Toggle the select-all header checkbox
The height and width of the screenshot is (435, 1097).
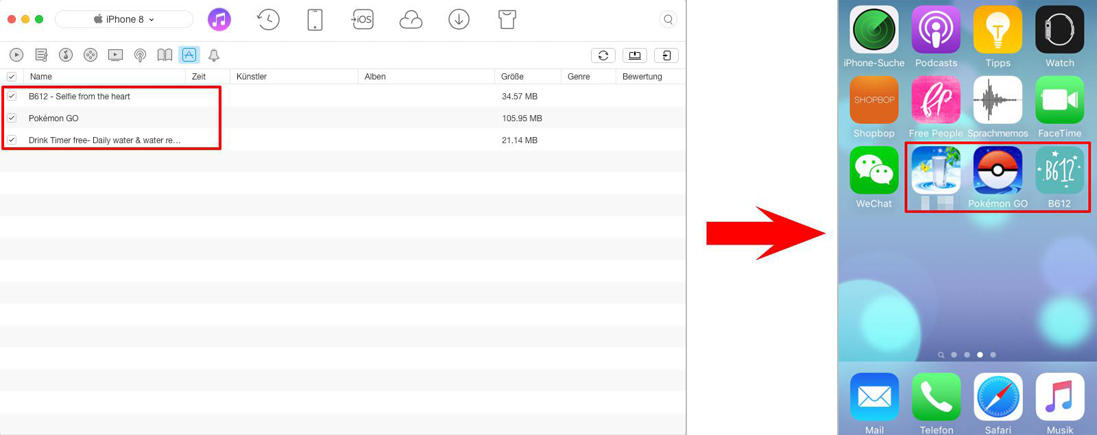point(12,77)
